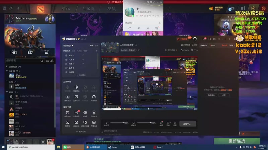Viewport: 268px width, 150px height.
Task: Open stream settings gear in control bar
Action: pyautogui.click(x=175, y=123)
